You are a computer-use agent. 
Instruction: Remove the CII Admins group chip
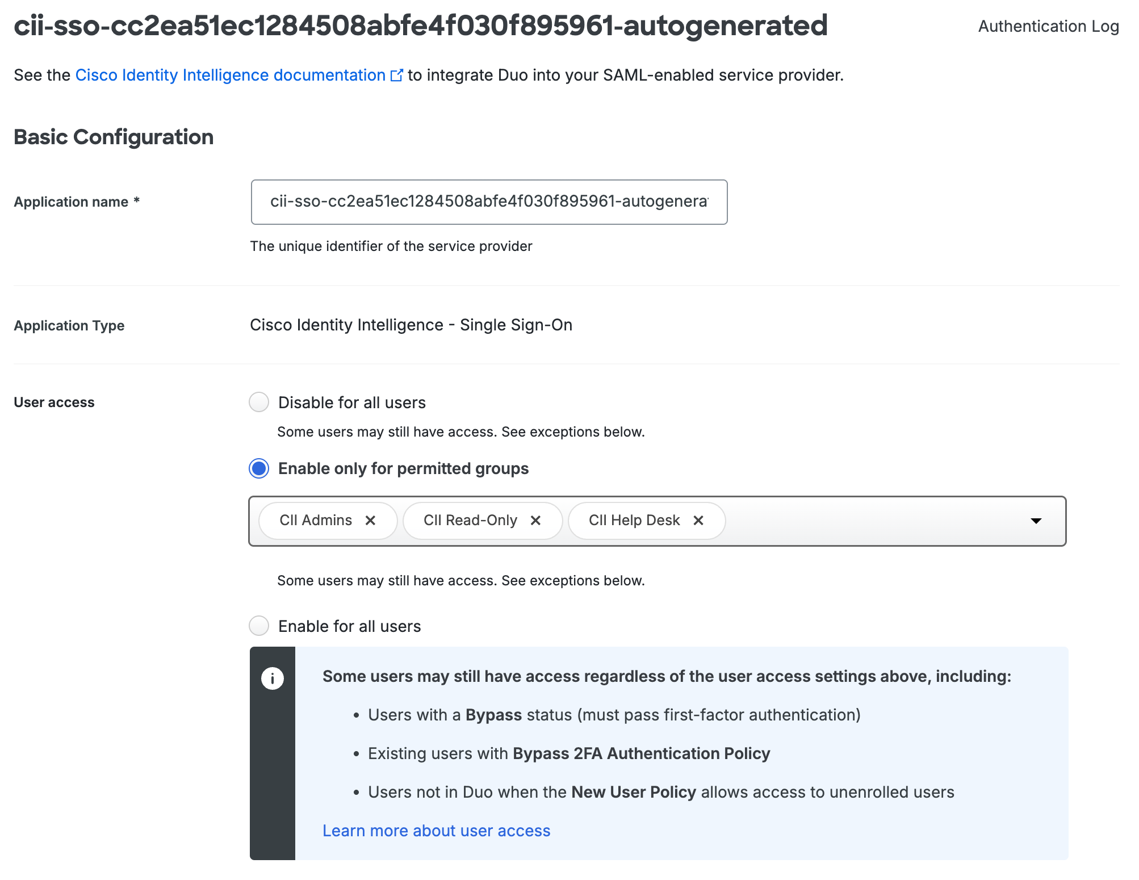pyautogui.click(x=371, y=520)
